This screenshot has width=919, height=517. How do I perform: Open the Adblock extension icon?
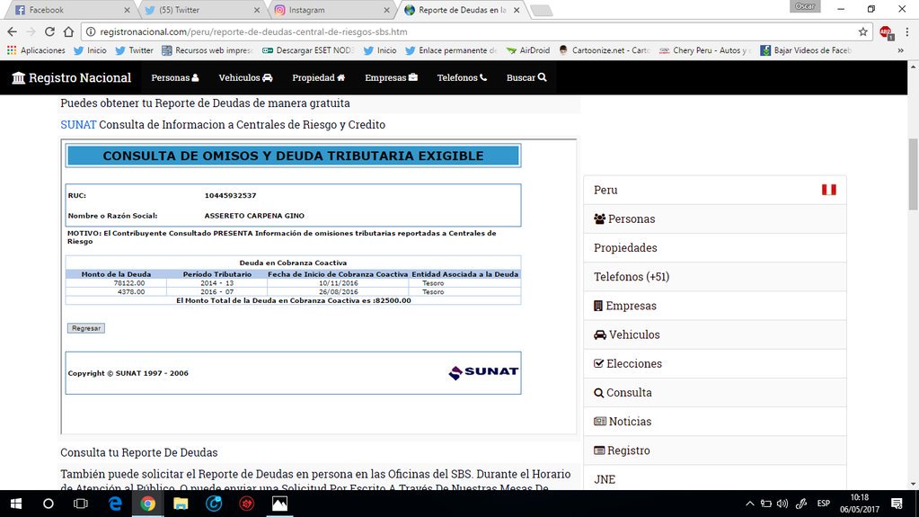pos(886,32)
